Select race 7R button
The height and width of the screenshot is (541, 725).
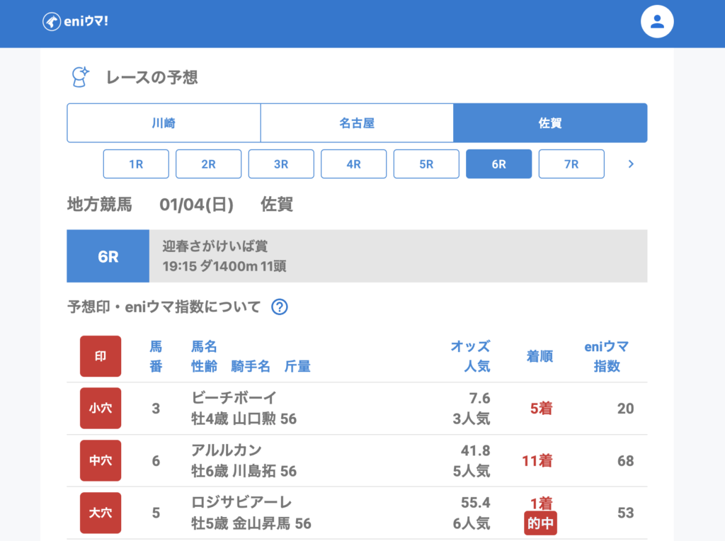point(571,164)
